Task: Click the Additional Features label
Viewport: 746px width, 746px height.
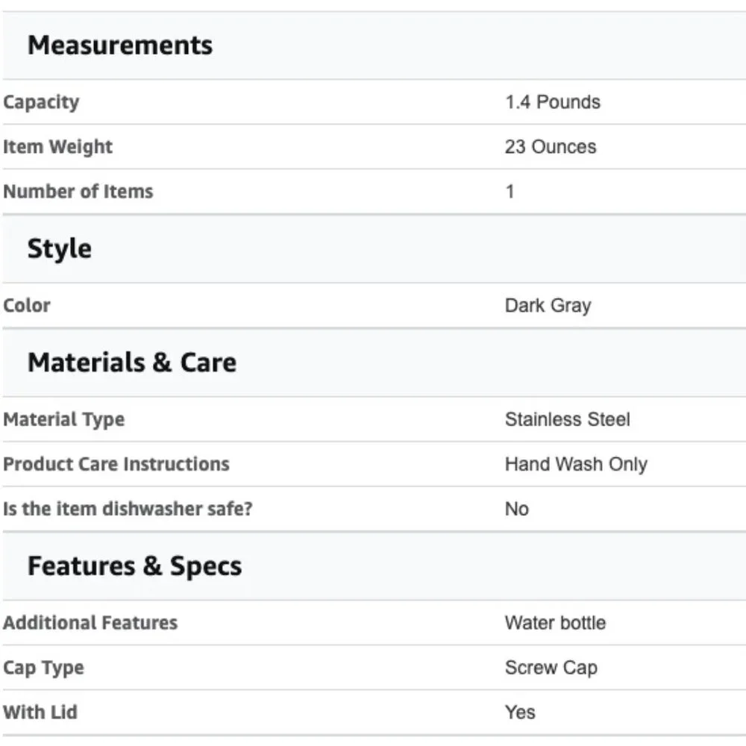Action: 90,623
